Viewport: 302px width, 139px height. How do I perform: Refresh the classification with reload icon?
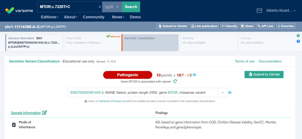click(175, 81)
